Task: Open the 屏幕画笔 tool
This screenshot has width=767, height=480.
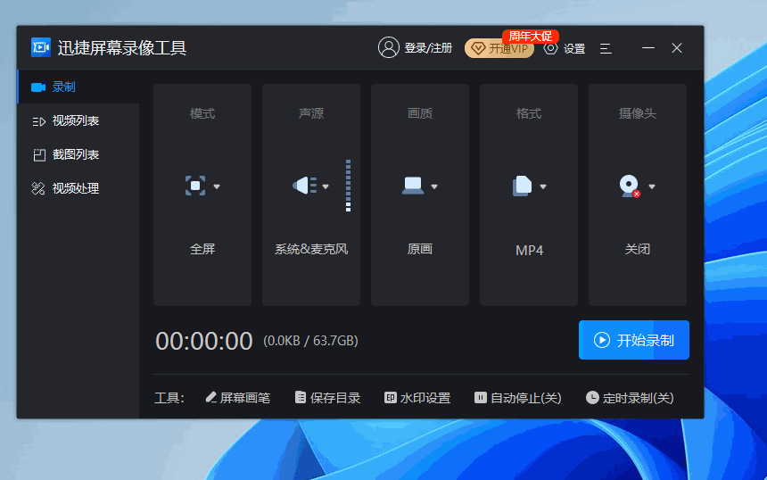Action: click(x=238, y=398)
